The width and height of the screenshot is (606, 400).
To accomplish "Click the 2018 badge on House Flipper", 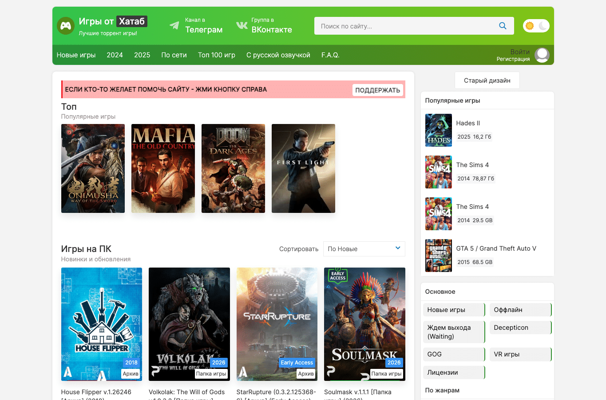I will tap(131, 363).
